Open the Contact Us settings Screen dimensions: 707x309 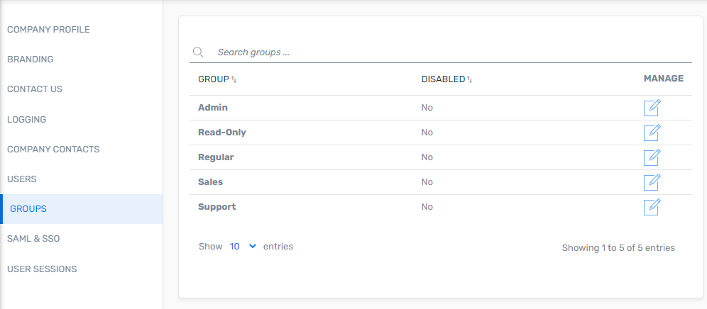tap(35, 89)
